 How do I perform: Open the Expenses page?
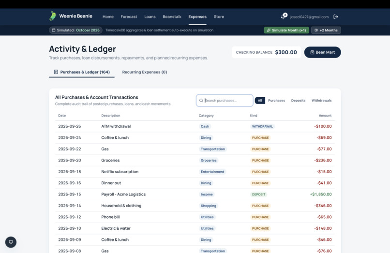pyautogui.click(x=197, y=16)
